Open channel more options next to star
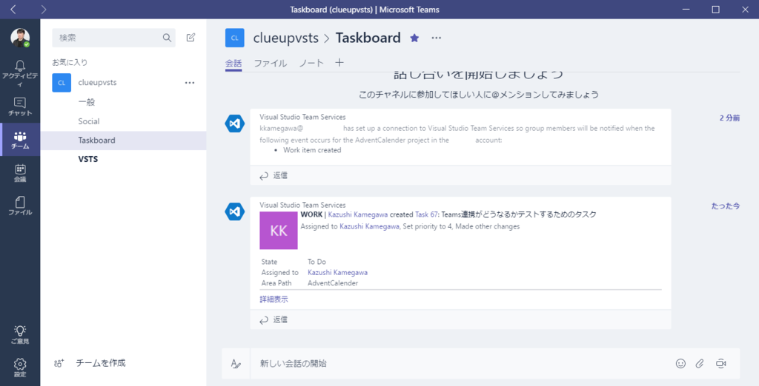 [x=436, y=38]
